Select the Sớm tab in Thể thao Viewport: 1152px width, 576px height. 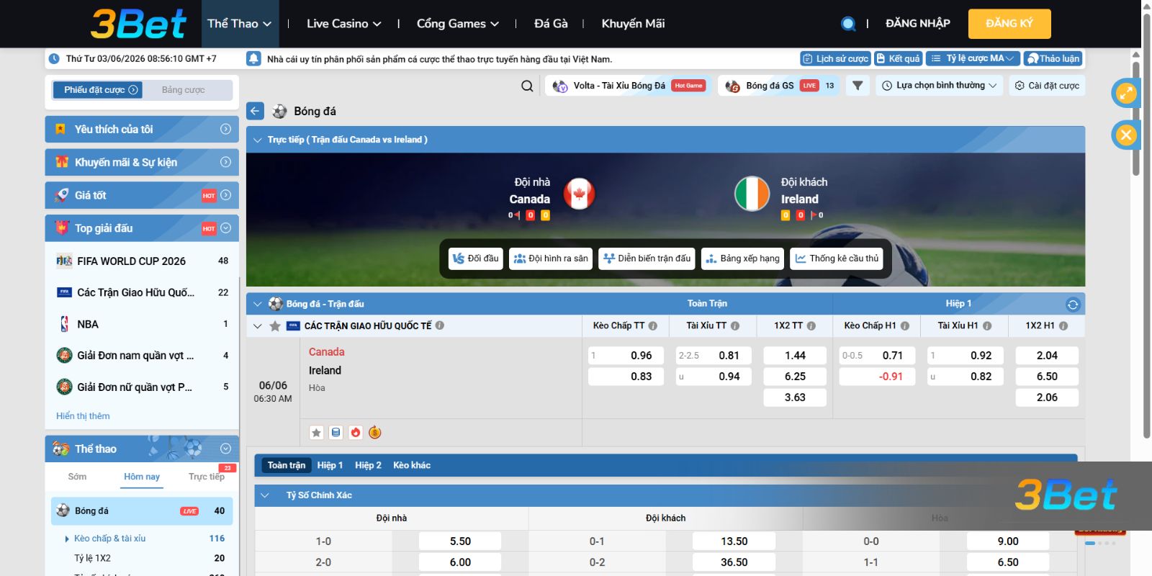(77, 477)
